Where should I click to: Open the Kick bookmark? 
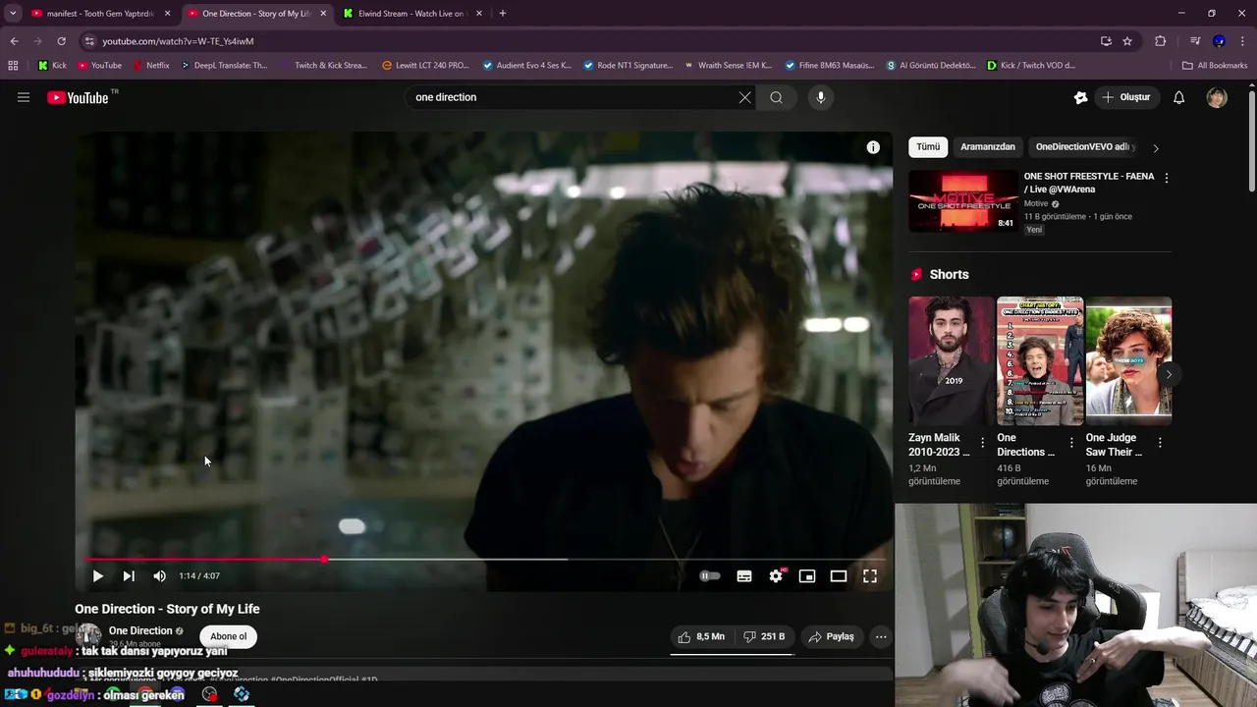(x=52, y=66)
